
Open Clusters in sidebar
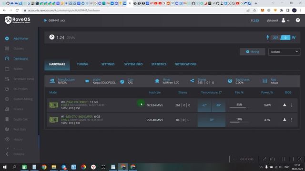[19, 48]
